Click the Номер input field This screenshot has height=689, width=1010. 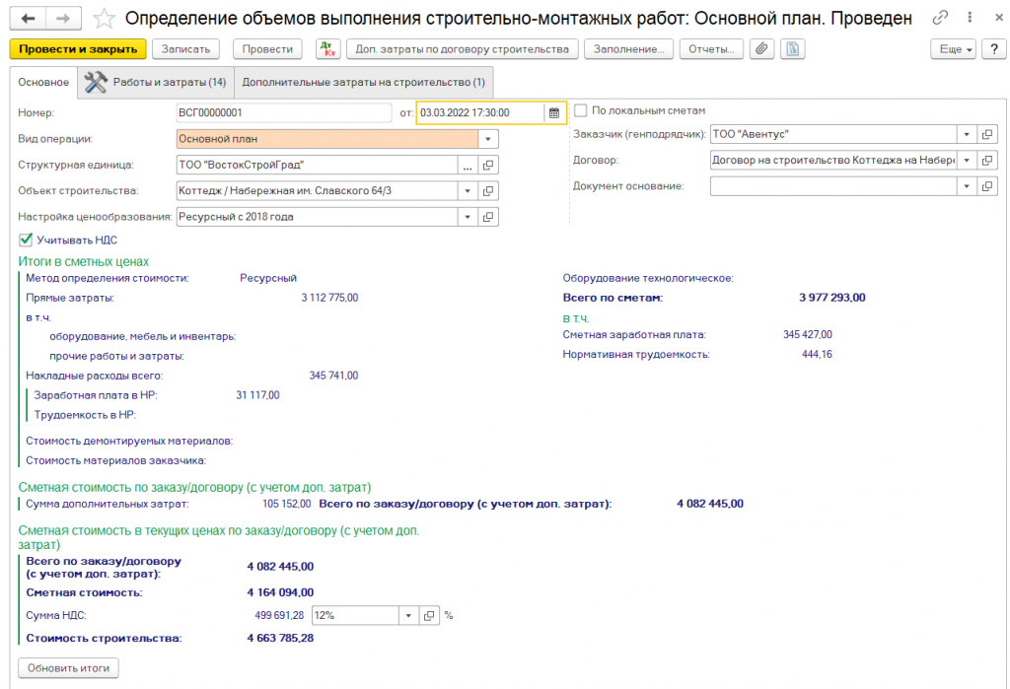click(x=284, y=112)
